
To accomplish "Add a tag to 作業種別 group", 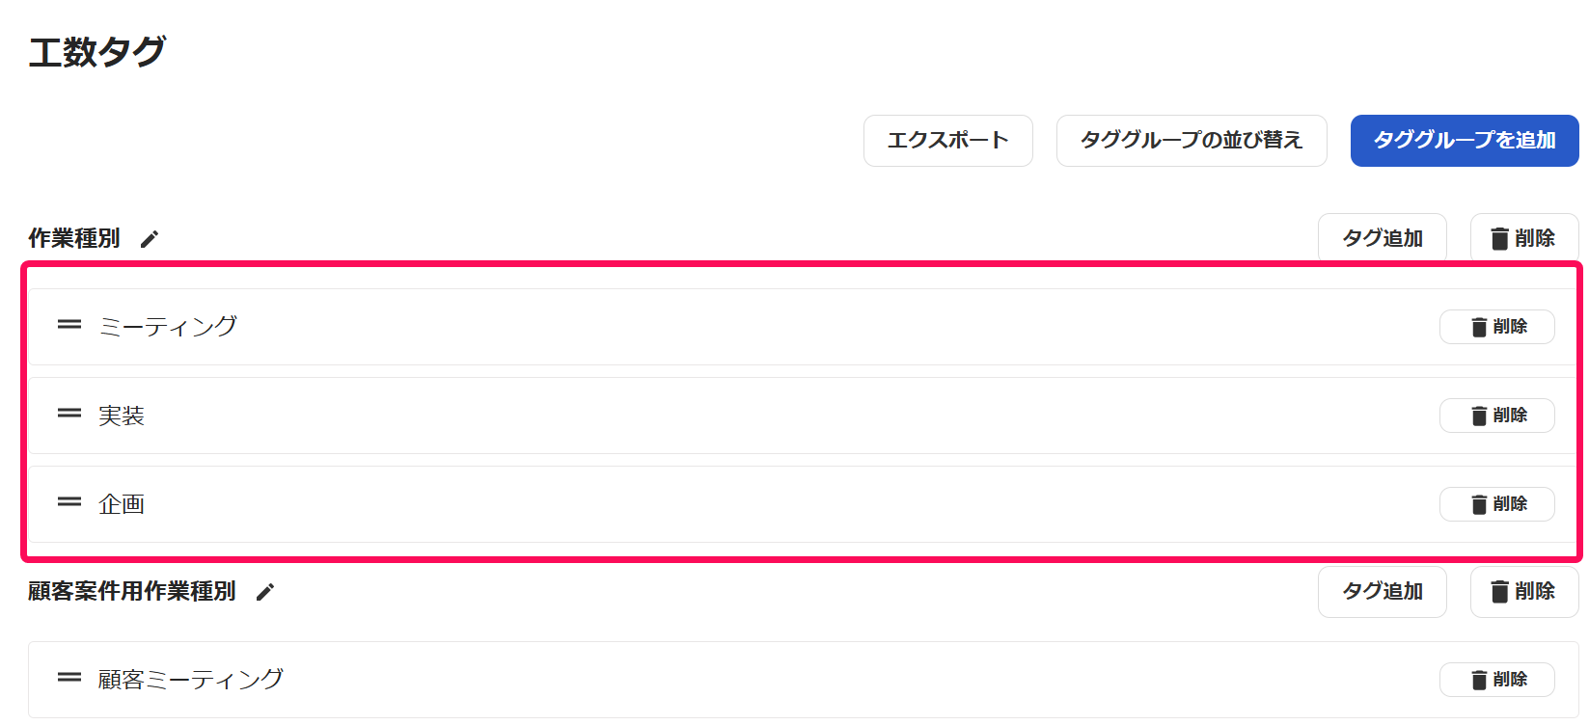I will (1382, 238).
